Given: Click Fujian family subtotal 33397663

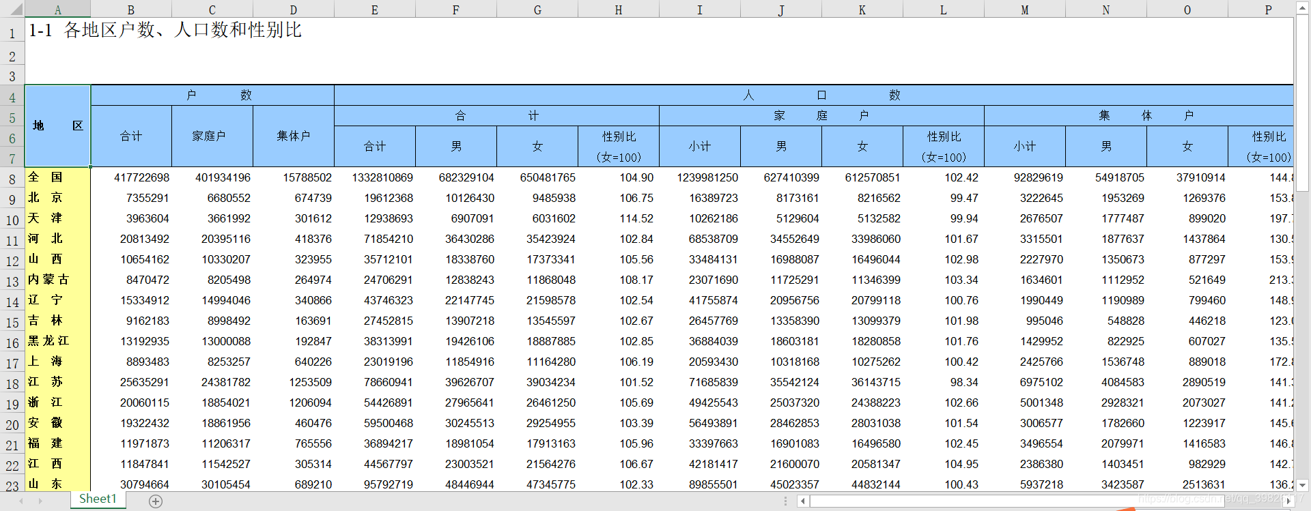Looking at the screenshot, I should pos(700,443).
